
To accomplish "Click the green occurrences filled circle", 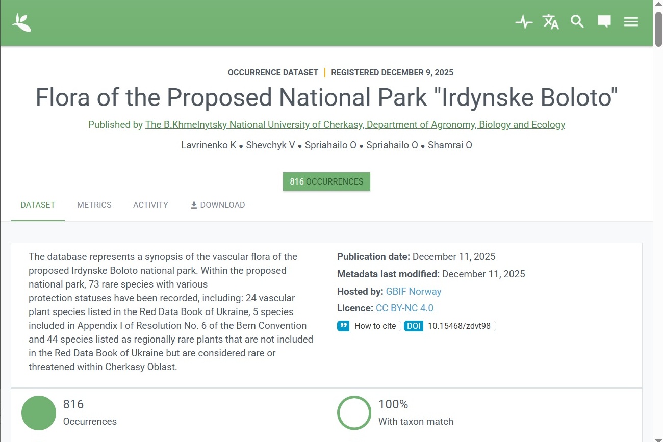I will pos(39,413).
